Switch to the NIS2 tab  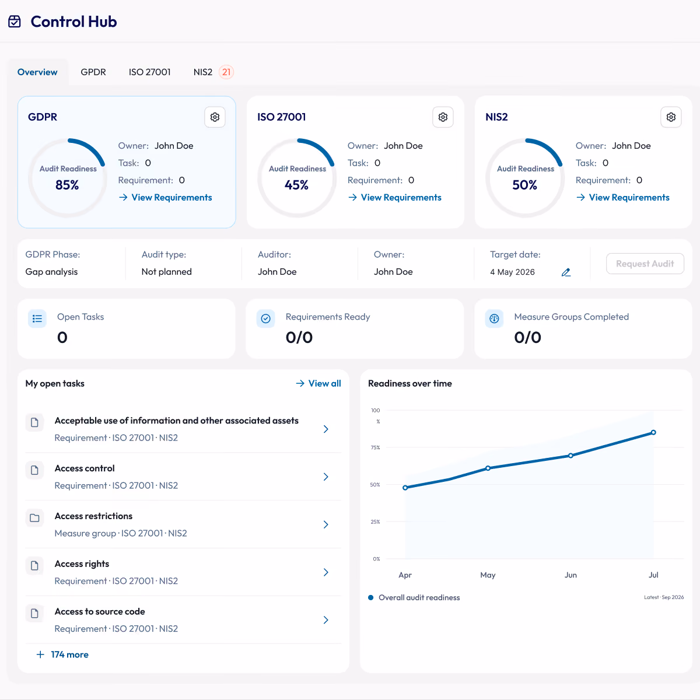[203, 72]
